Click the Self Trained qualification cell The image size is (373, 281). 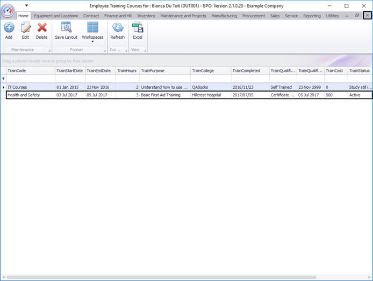(x=283, y=87)
